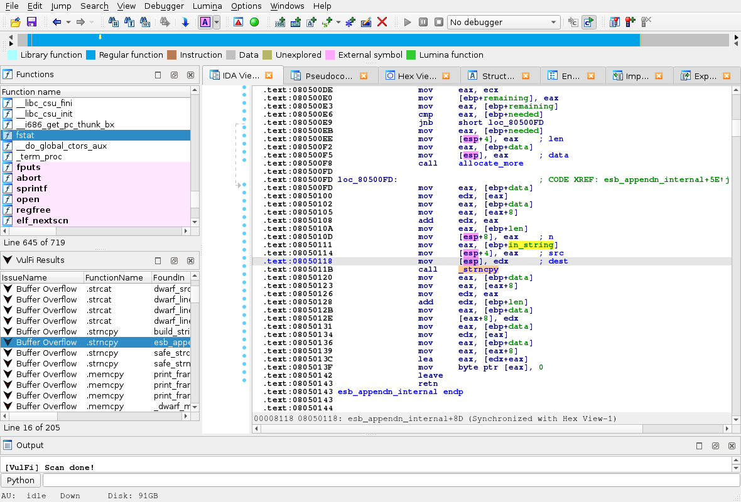This screenshot has height=502, width=741.
Task: Click the red X delete icon
Action: (382, 22)
